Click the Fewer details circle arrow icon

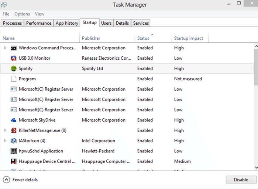(6, 180)
